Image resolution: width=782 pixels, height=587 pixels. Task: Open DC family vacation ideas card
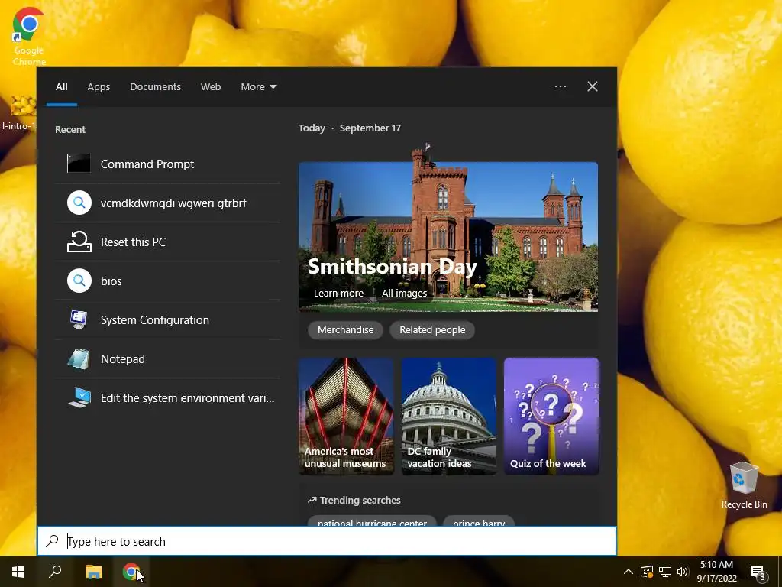pyautogui.click(x=448, y=416)
